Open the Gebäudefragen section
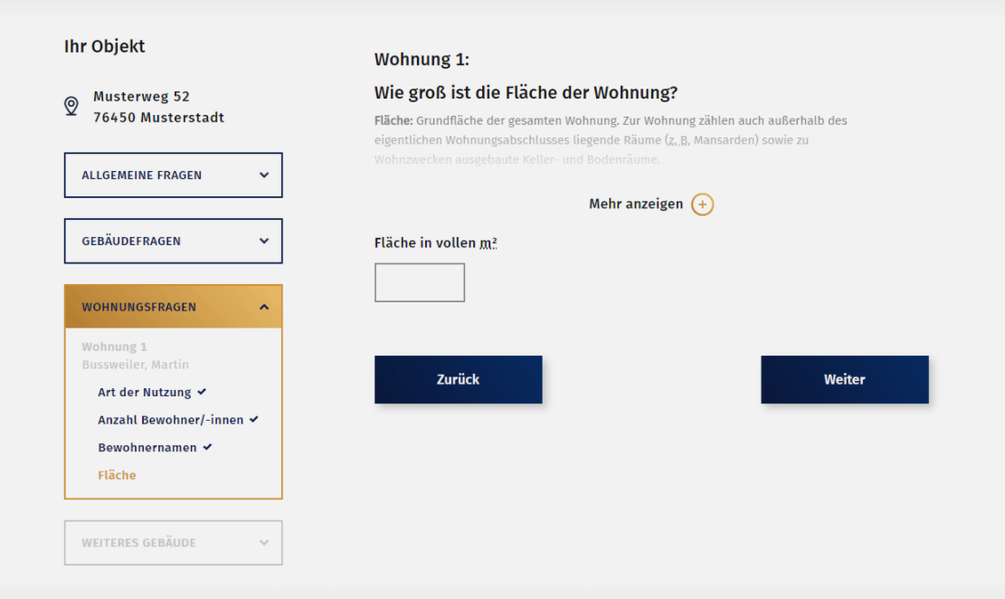The width and height of the screenshot is (1005, 599). point(131,242)
